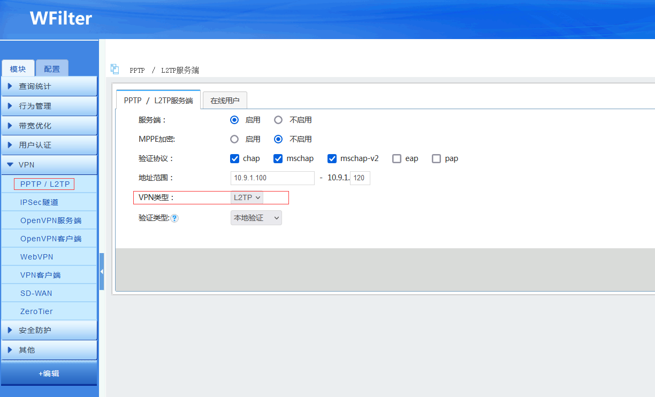Open the VPN类型 L2TP dropdown
Screen dimensions: 655x397
click(x=247, y=197)
